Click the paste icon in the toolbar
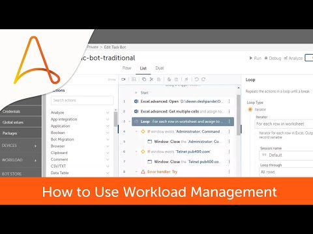This screenshot has width=313, height=234. (x=159, y=79)
